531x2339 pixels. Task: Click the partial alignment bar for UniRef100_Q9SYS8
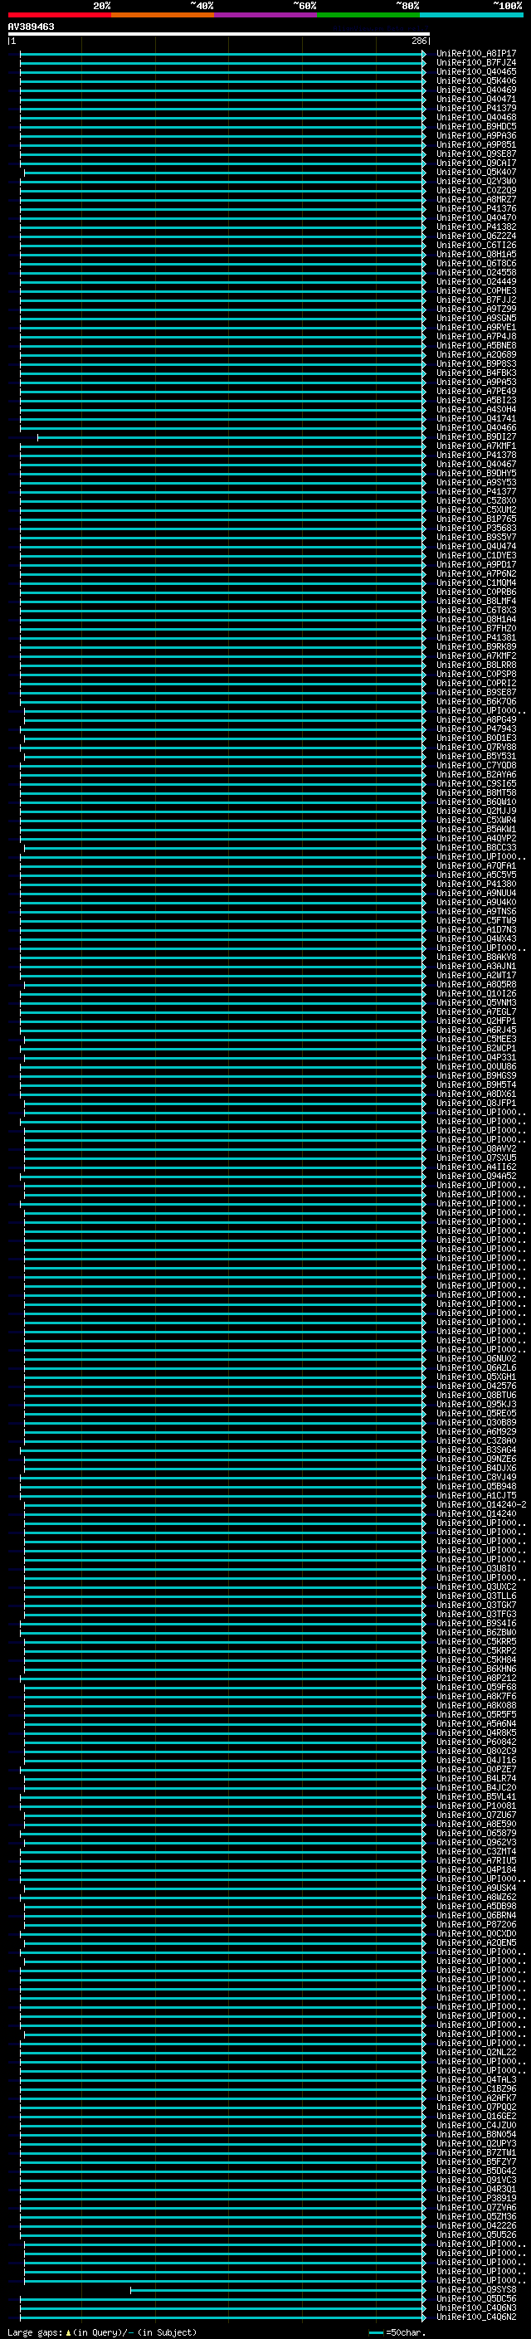pos(278,2290)
